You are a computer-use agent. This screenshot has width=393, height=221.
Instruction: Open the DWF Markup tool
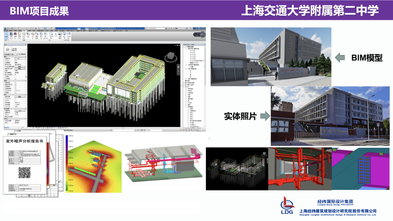(24, 35)
